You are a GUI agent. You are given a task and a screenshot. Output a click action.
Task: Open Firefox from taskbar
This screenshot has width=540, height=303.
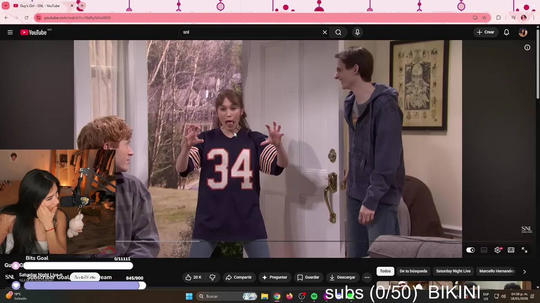(289, 296)
